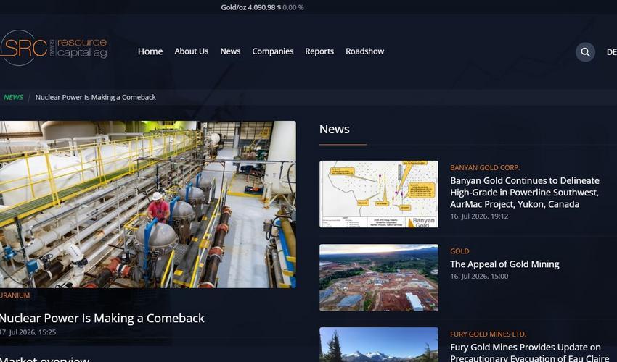Click FURY GOLD MINES LTD. company tag
Viewport: 617px width, 362px height.
point(488,334)
